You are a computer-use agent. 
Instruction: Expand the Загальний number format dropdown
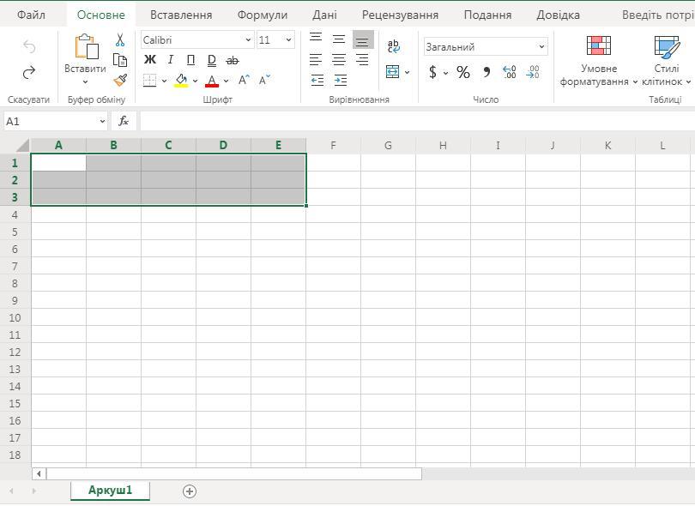(541, 47)
